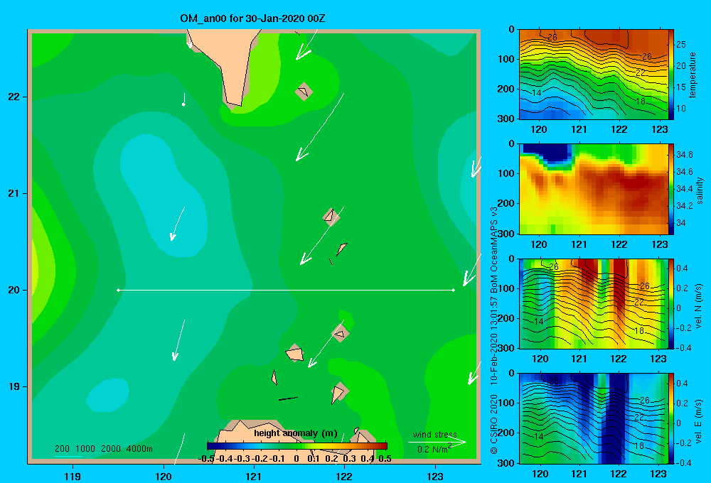Click latitude label '19' on main map
Image resolution: width=711 pixels, height=483 pixels.
click(x=14, y=386)
